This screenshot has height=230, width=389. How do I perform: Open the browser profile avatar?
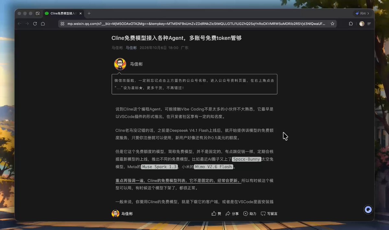point(362,24)
